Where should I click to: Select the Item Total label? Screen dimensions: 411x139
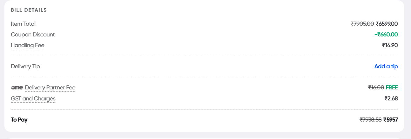23,24
